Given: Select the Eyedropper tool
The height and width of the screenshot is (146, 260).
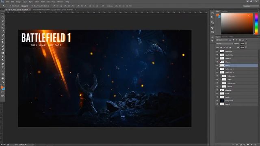Looking at the screenshot, I should click(x=3, y=32).
